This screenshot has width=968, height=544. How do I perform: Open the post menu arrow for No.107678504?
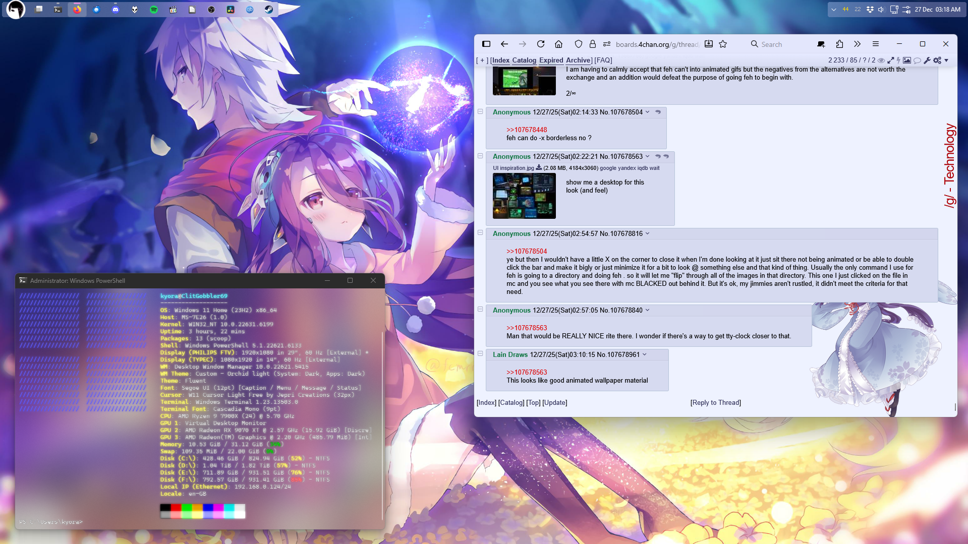(x=648, y=112)
